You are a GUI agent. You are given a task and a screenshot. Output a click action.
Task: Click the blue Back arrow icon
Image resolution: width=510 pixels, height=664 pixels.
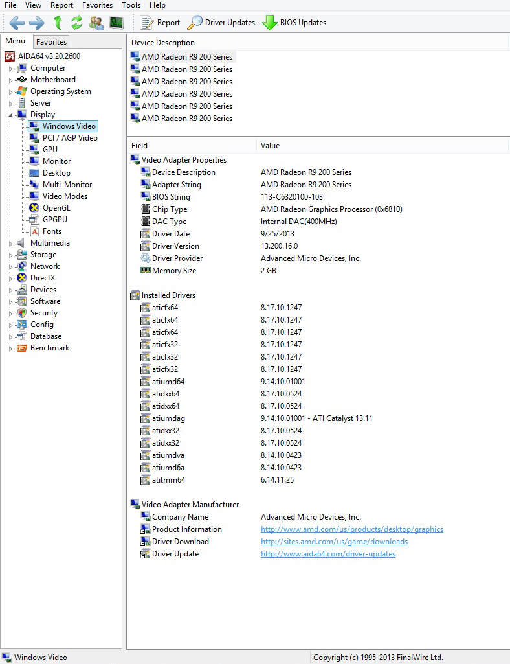pos(17,23)
